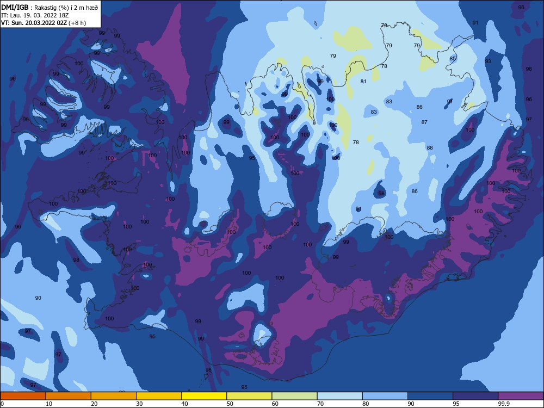Click the light green 60–70 legend swatch

(x=294, y=396)
